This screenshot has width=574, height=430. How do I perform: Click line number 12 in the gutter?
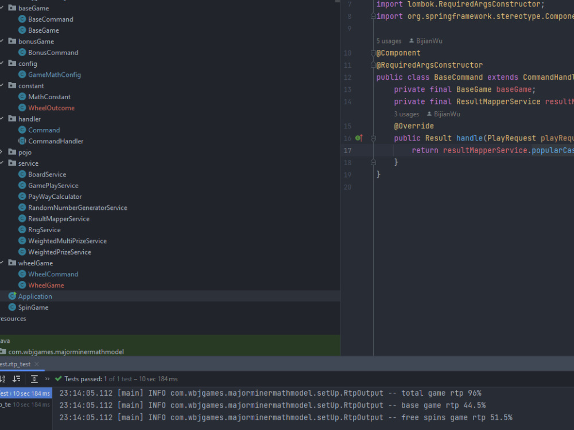point(347,77)
